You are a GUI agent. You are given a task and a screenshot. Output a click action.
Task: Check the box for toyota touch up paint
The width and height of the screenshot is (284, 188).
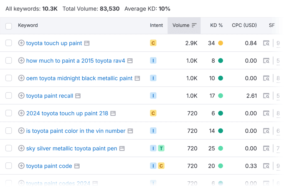point(9,43)
